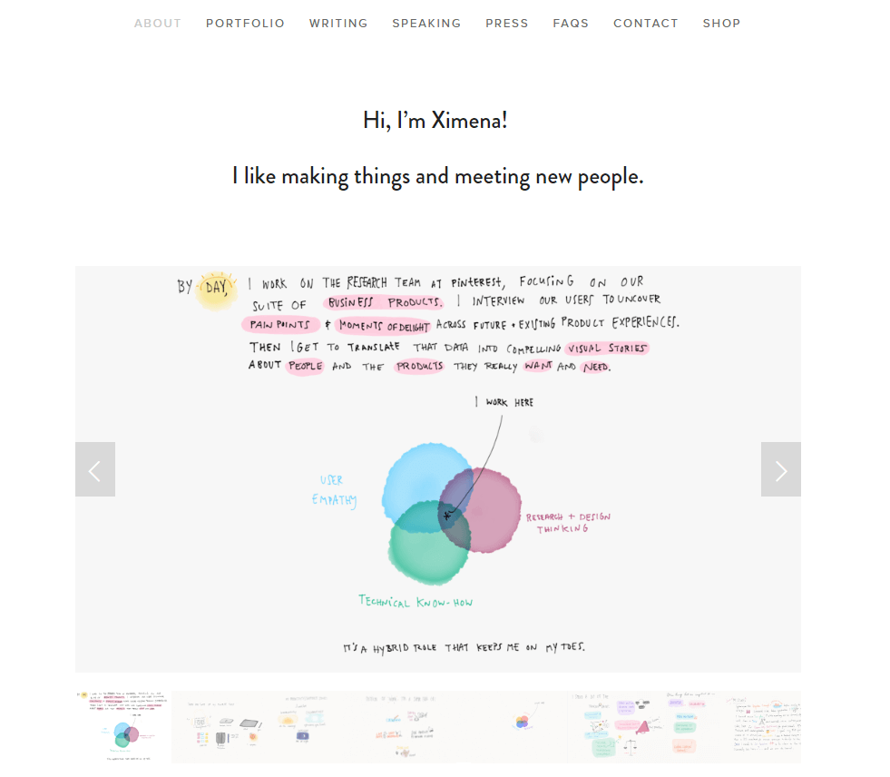Go to previous slide with left arrow
The image size is (890, 777).
coord(95,469)
